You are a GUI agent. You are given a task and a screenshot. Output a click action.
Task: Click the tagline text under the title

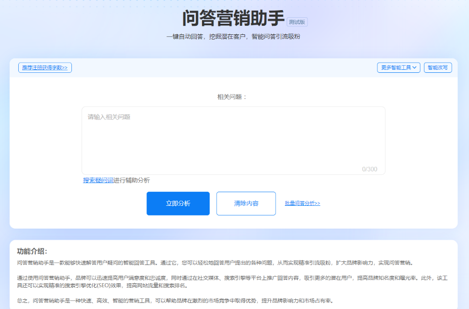[x=235, y=36]
